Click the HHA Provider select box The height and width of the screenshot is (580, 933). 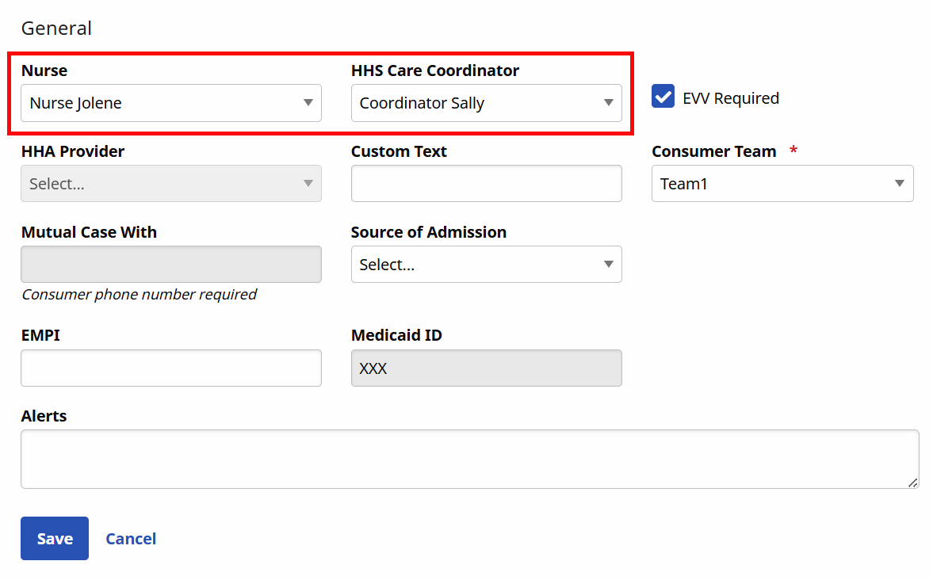click(170, 184)
